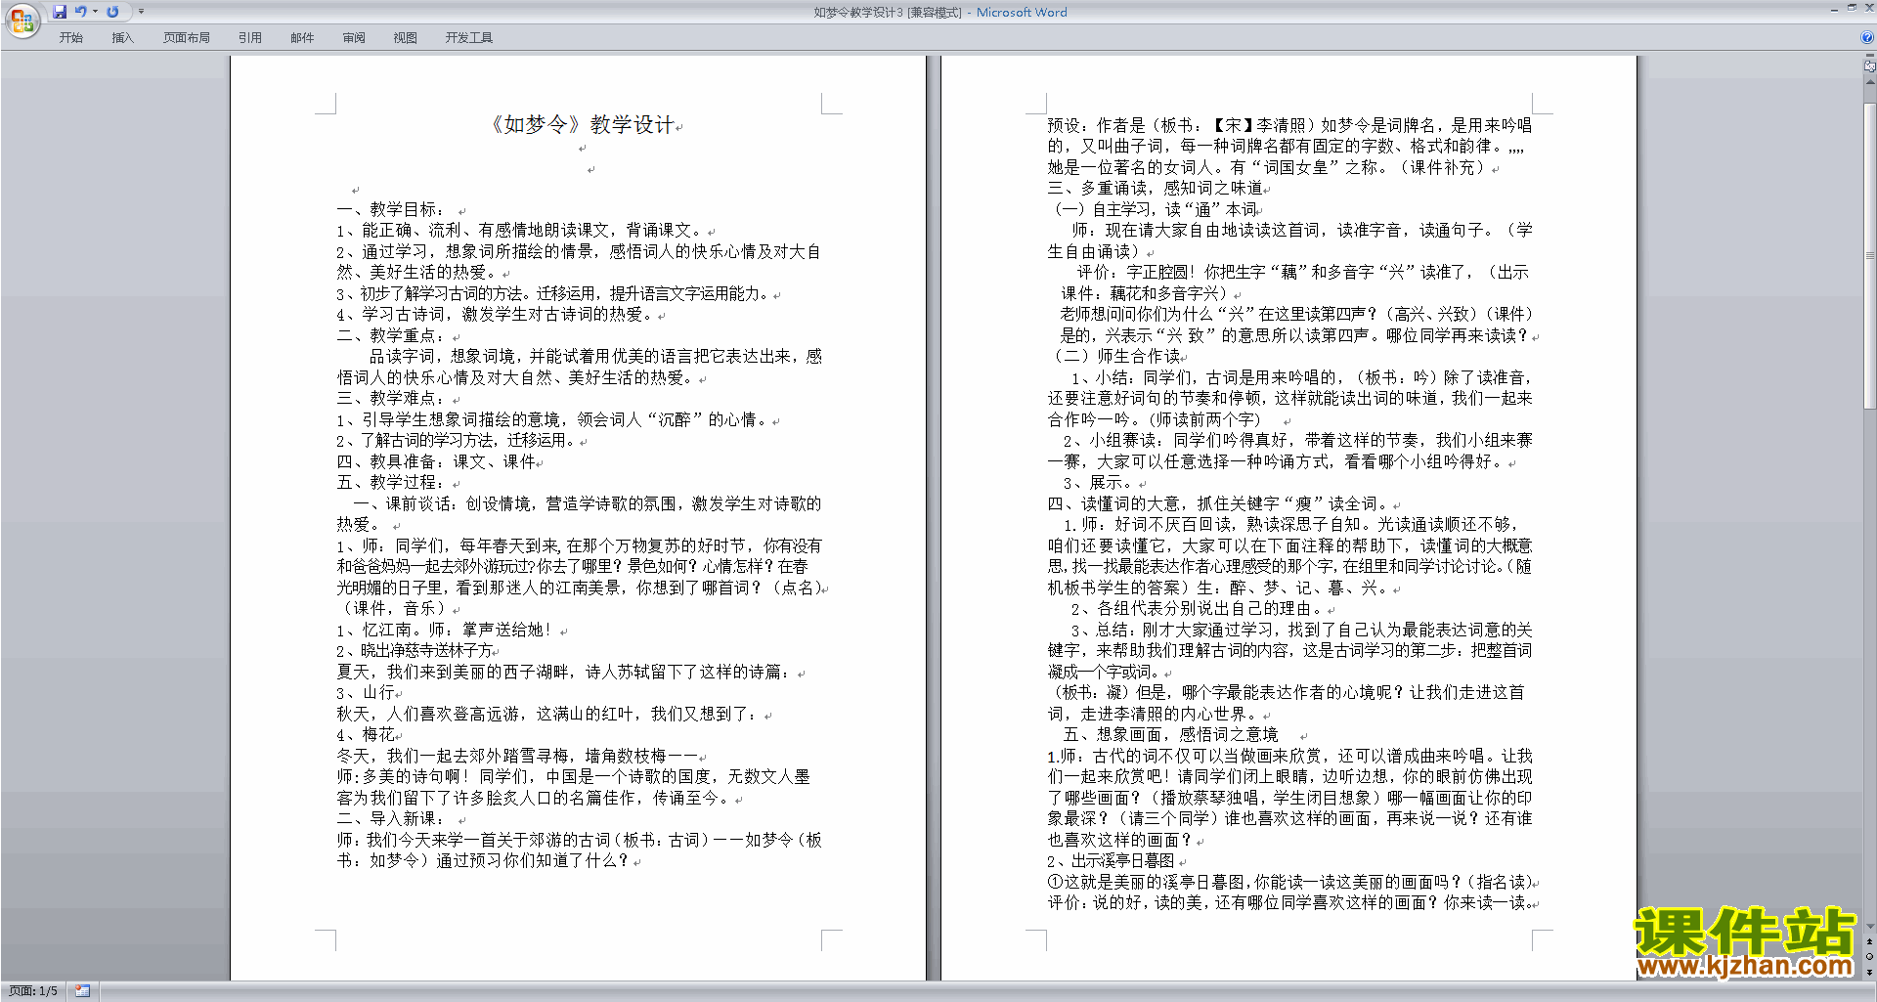Screen dimensions: 1877x1002
Task: Click the line 二、教学重点:
Action: [x=390, y=335]
